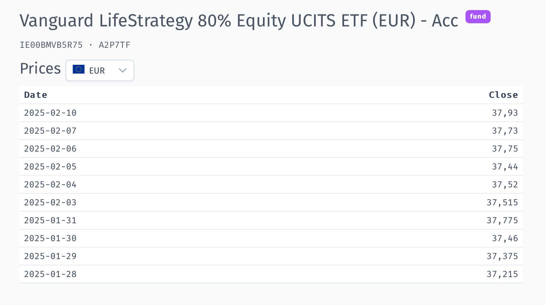Select the ISIN code IE00BMVB5R75

coord(51,45)
